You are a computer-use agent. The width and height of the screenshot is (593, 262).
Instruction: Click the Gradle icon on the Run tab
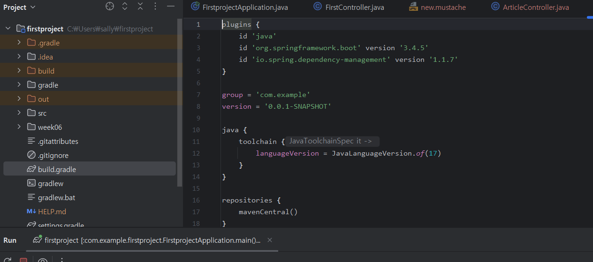[x=37, y=240]
